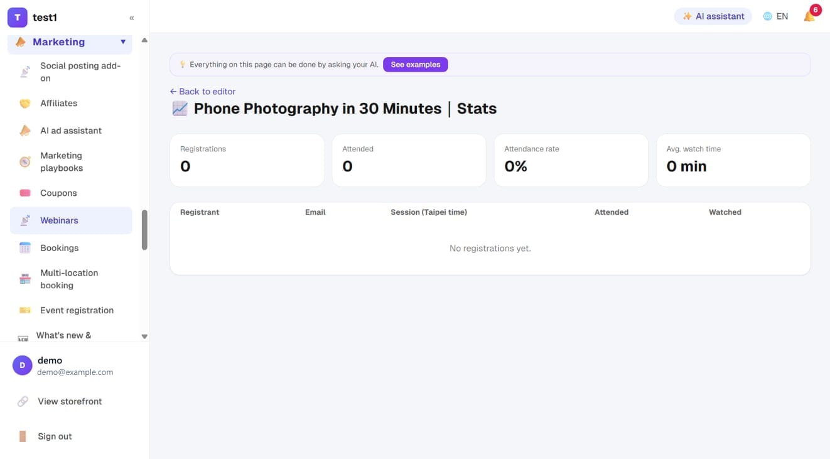Click the View storefront link icon
The width and height of the screenshot is (830, 459).
tap(23, 401)
